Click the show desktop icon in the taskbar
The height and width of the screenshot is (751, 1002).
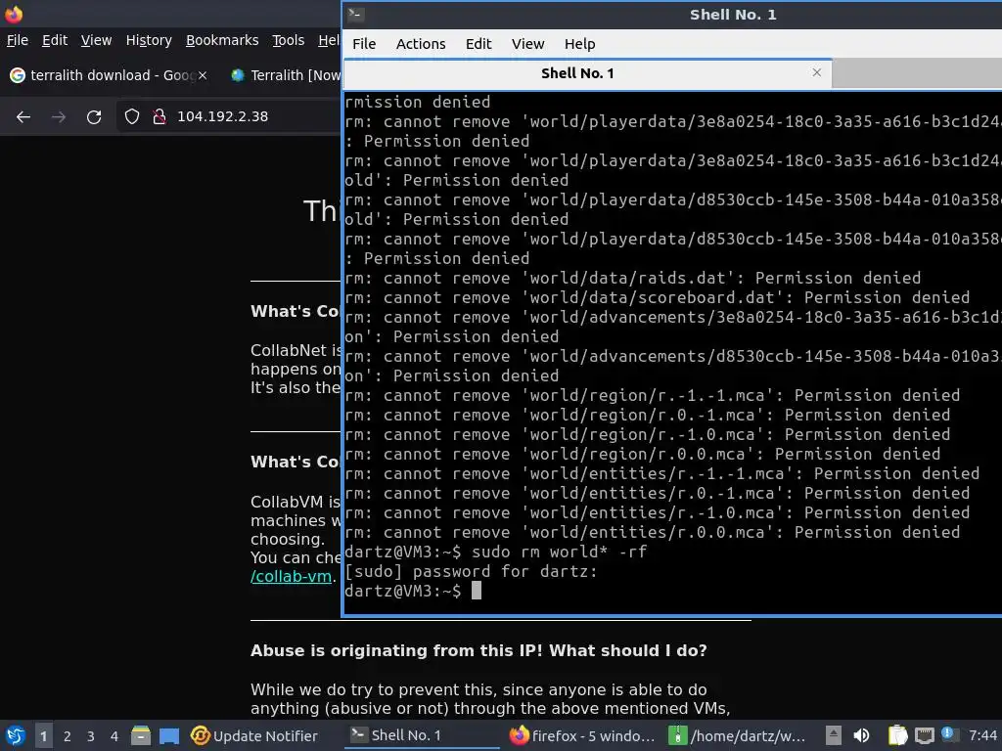point(169,736)
